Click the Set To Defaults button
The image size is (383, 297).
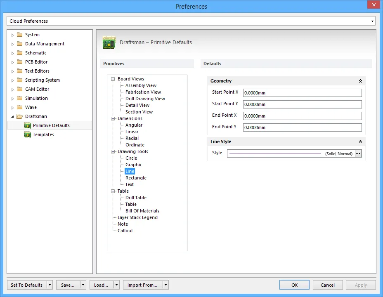pos(27,285)
